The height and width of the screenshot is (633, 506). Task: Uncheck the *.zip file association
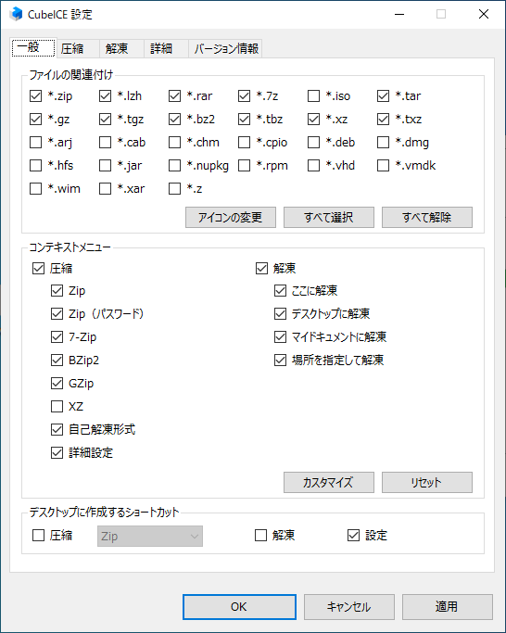(x=35, y=96)
